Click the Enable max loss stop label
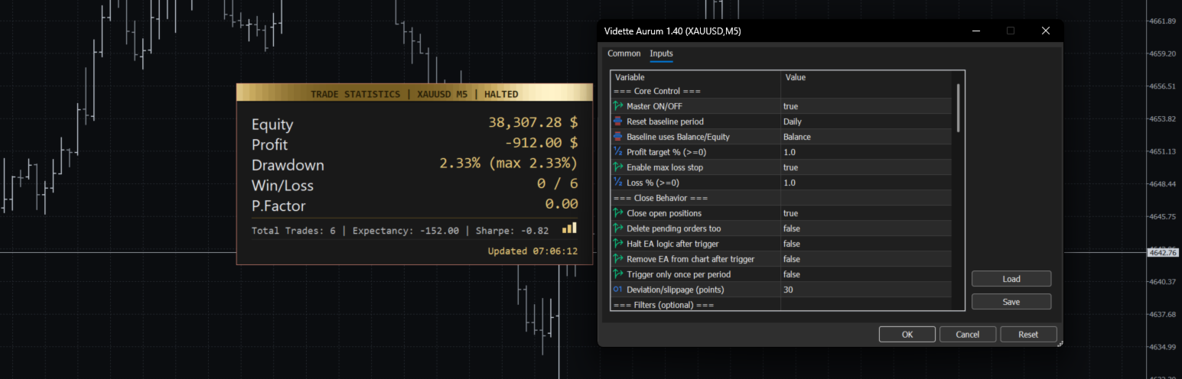 664,167
